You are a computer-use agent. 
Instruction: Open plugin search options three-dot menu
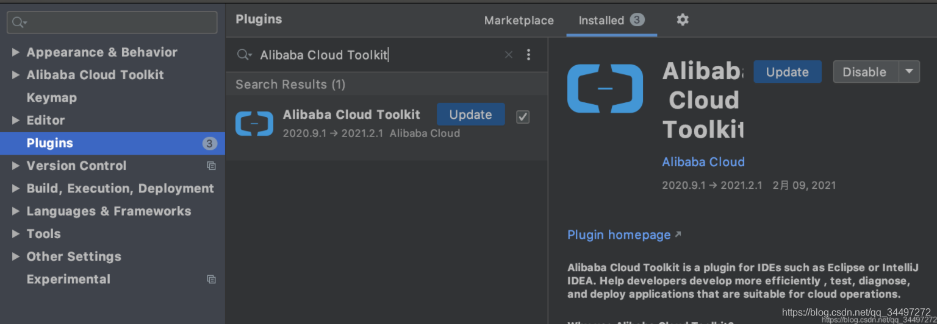coord(528,55)
